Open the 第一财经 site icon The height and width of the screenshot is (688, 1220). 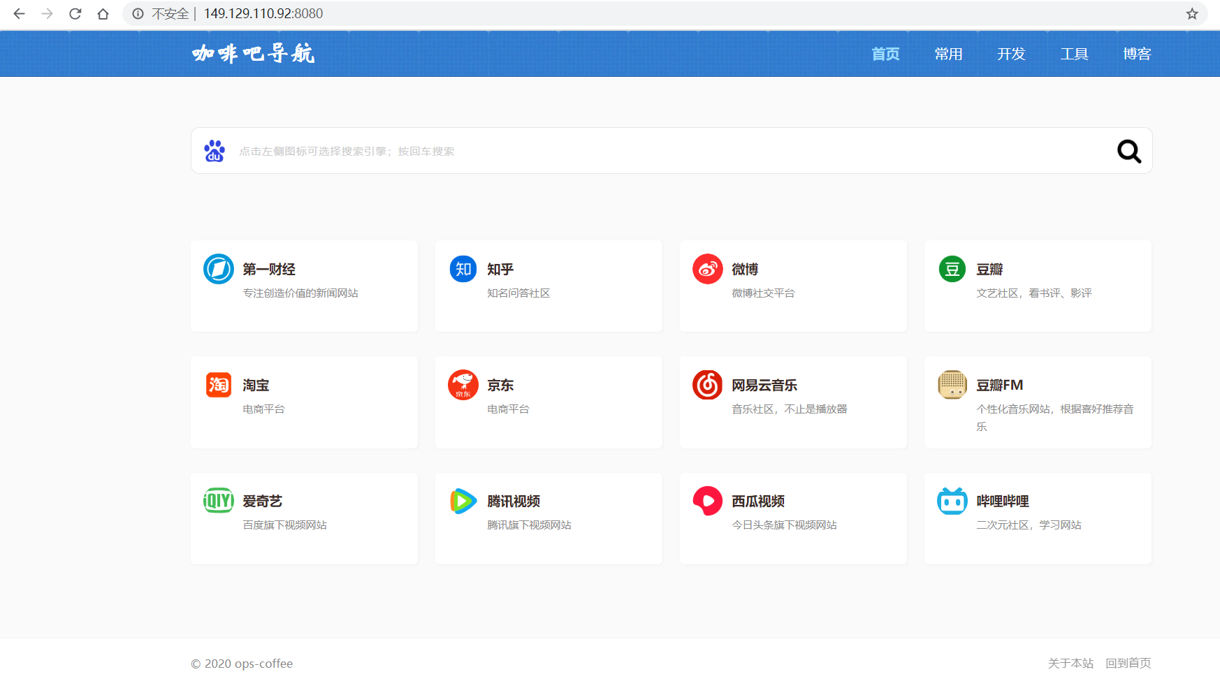(219, 269)
